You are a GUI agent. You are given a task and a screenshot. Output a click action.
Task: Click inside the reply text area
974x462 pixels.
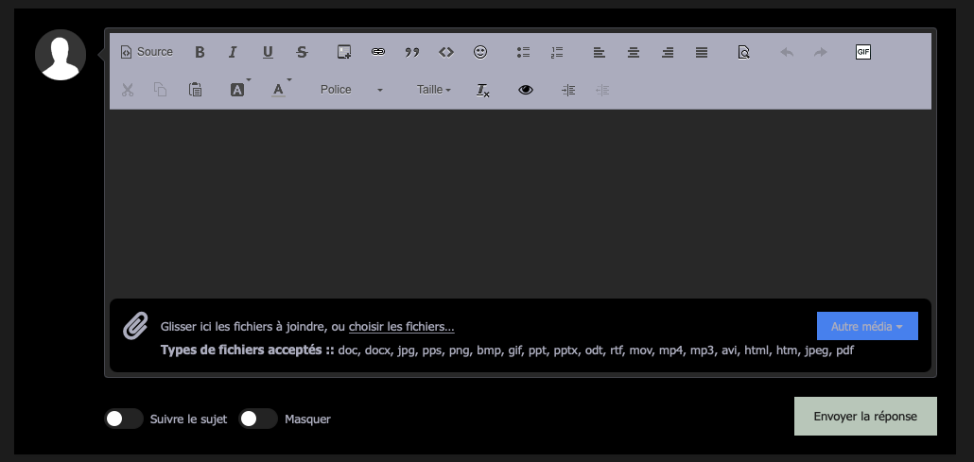click(520, 203)
